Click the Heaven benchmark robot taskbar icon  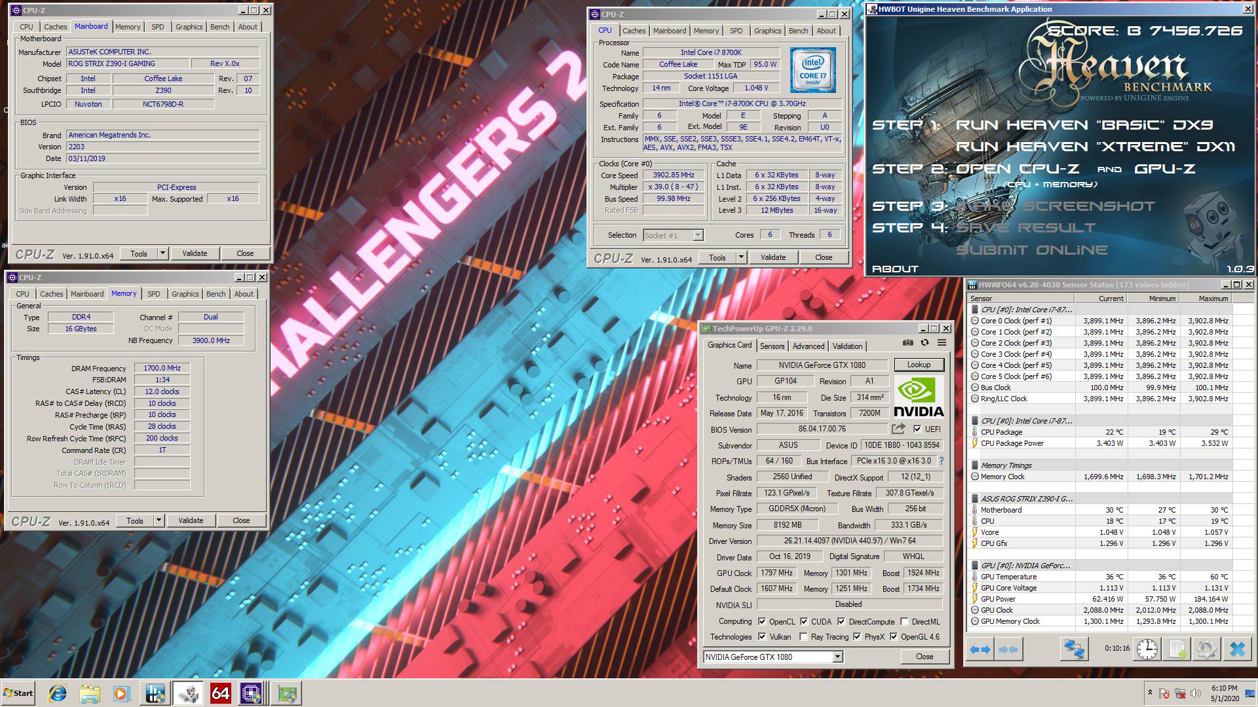coord(188,693)
